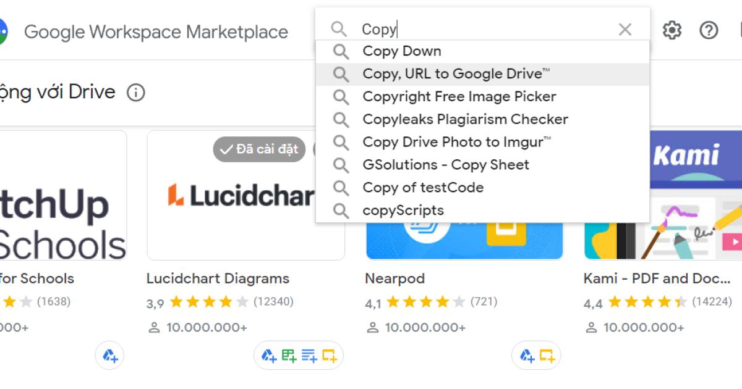Open the Lucidchart Diagrams app title
Viewport: 742px width, 389px height.
(218, 278)
